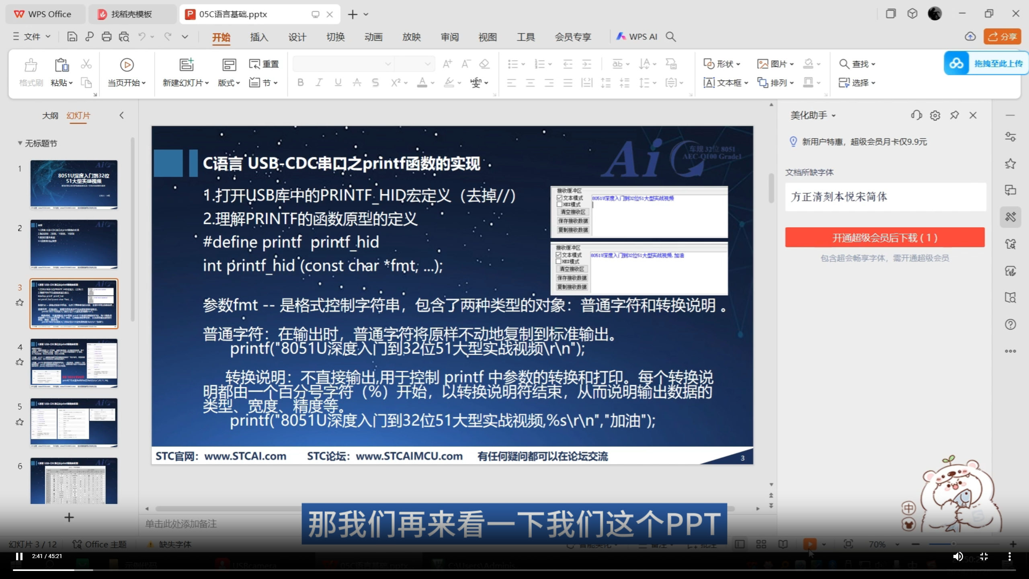Pin the 美化助手 side panel

point(954,116)
